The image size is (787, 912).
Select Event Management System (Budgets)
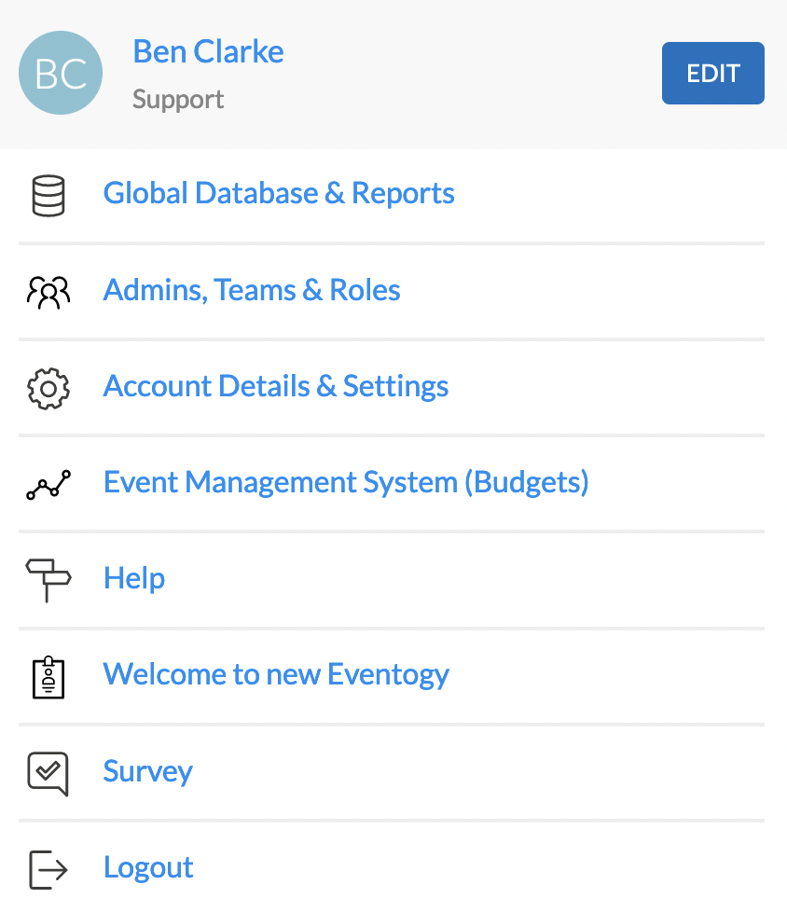click(x=346, y=482)
